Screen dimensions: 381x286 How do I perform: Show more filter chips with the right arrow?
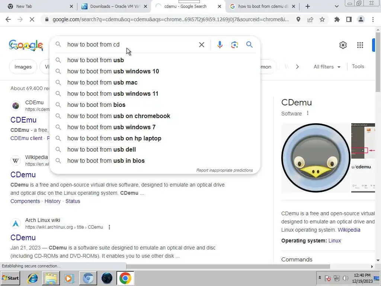pyautogui.click(x=297, y=67)
